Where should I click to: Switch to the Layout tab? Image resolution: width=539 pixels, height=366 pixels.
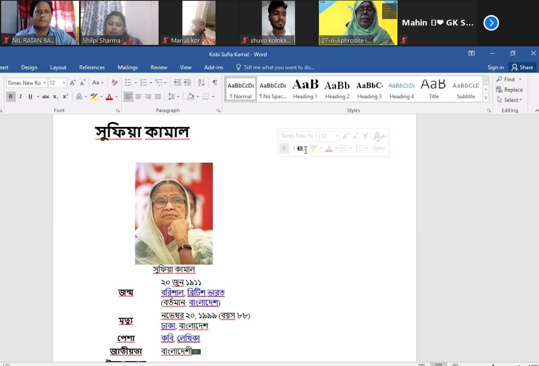(58, 68)
